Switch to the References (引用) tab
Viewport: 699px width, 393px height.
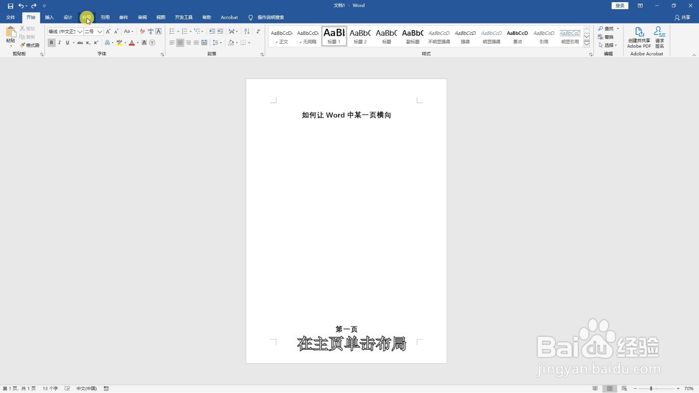coord(105,17)
